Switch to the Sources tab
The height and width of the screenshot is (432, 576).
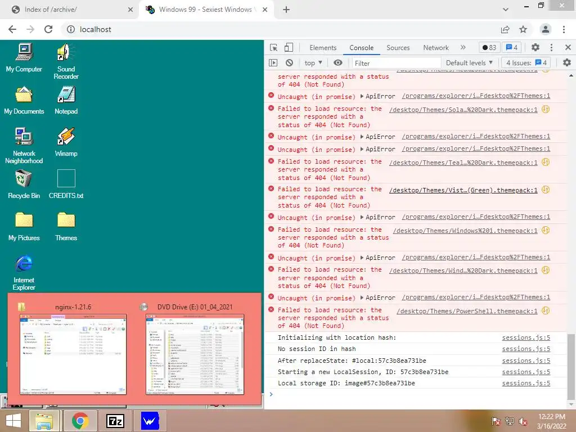pyautogui.click(x=398, y=47)
